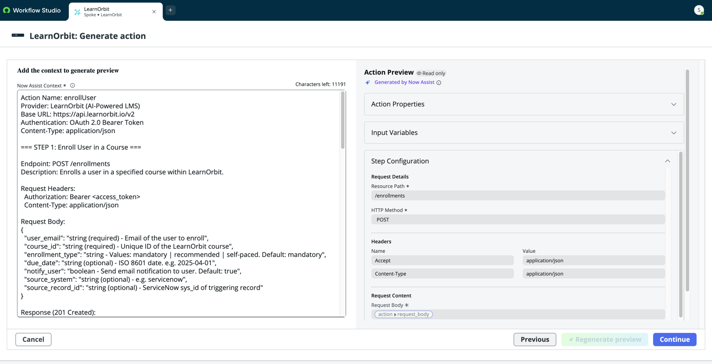Click the Workflow Studio logo icon
Screen dimensions: 712x364
point(7,10)
